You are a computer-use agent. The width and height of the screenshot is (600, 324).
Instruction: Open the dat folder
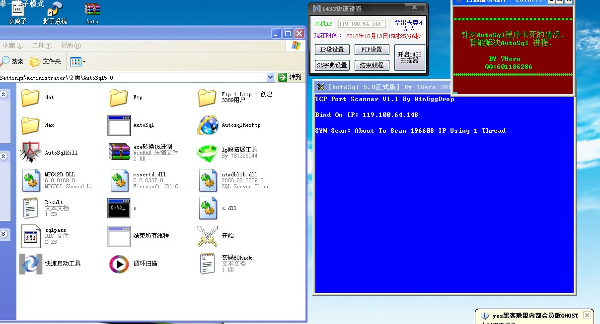(x=31, y=98)
